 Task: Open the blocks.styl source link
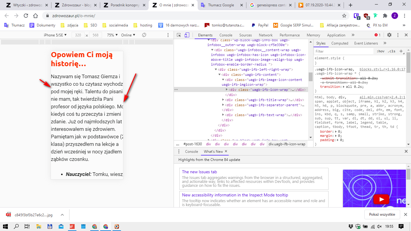[382, 69]
